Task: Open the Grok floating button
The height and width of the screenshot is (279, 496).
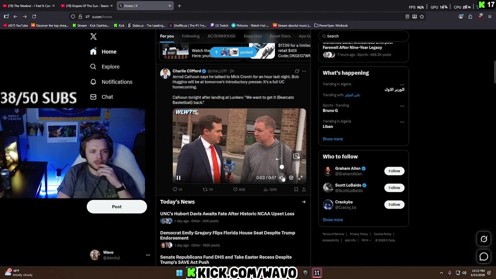Action: [x=484, y=239]
